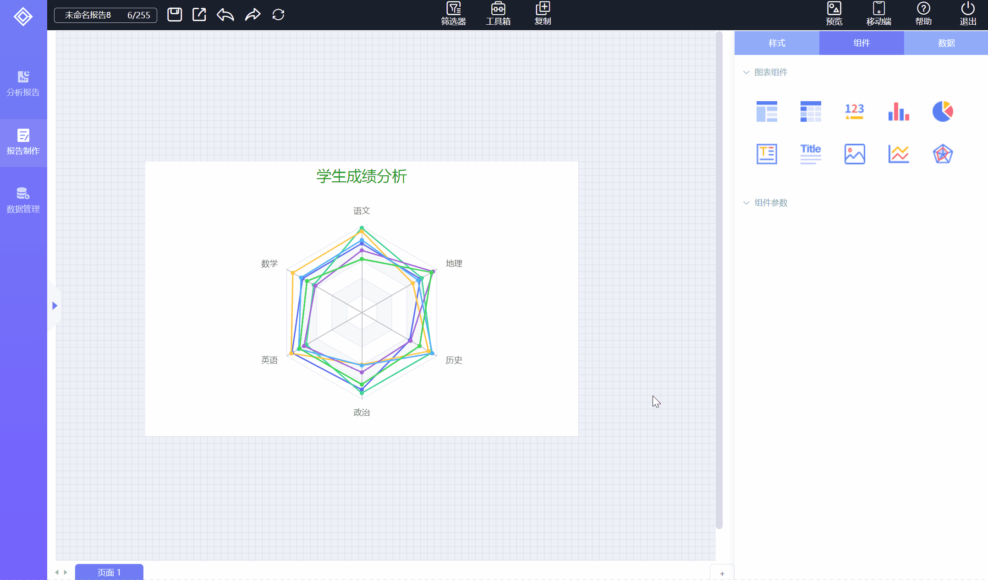Open the 帮助 help

click(x=923, y=14)
